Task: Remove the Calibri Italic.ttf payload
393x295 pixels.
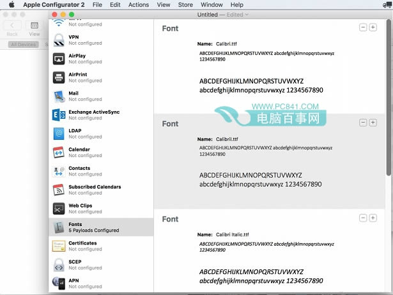Action: click(363, 218)
